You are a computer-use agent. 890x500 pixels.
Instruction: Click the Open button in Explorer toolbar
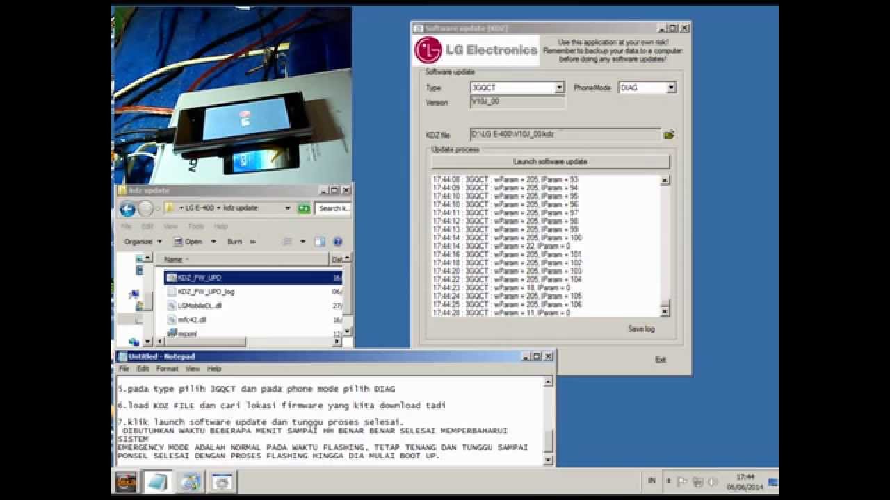click(188, 242)
